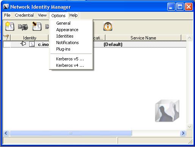Click the Import credentials toolbar icon
195x147 pixels.
37,26
